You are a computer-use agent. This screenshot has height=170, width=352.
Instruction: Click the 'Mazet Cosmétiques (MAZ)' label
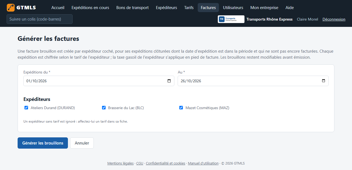coord(207,108)
